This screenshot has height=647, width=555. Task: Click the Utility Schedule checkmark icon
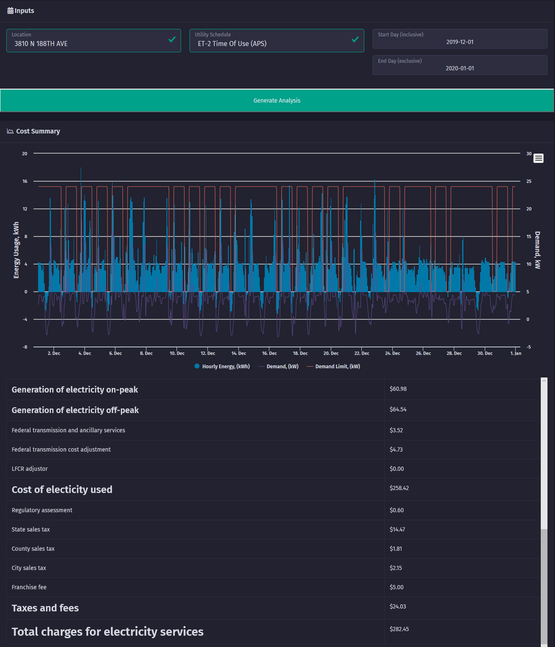(355, 39)
